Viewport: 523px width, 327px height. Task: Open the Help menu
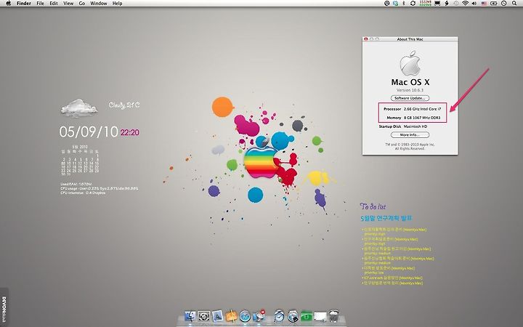click(117, 4)
